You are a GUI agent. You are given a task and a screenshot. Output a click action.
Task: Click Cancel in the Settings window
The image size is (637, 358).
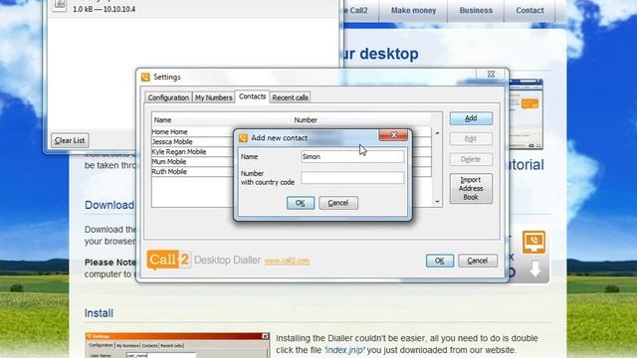[x=478, y=261]
